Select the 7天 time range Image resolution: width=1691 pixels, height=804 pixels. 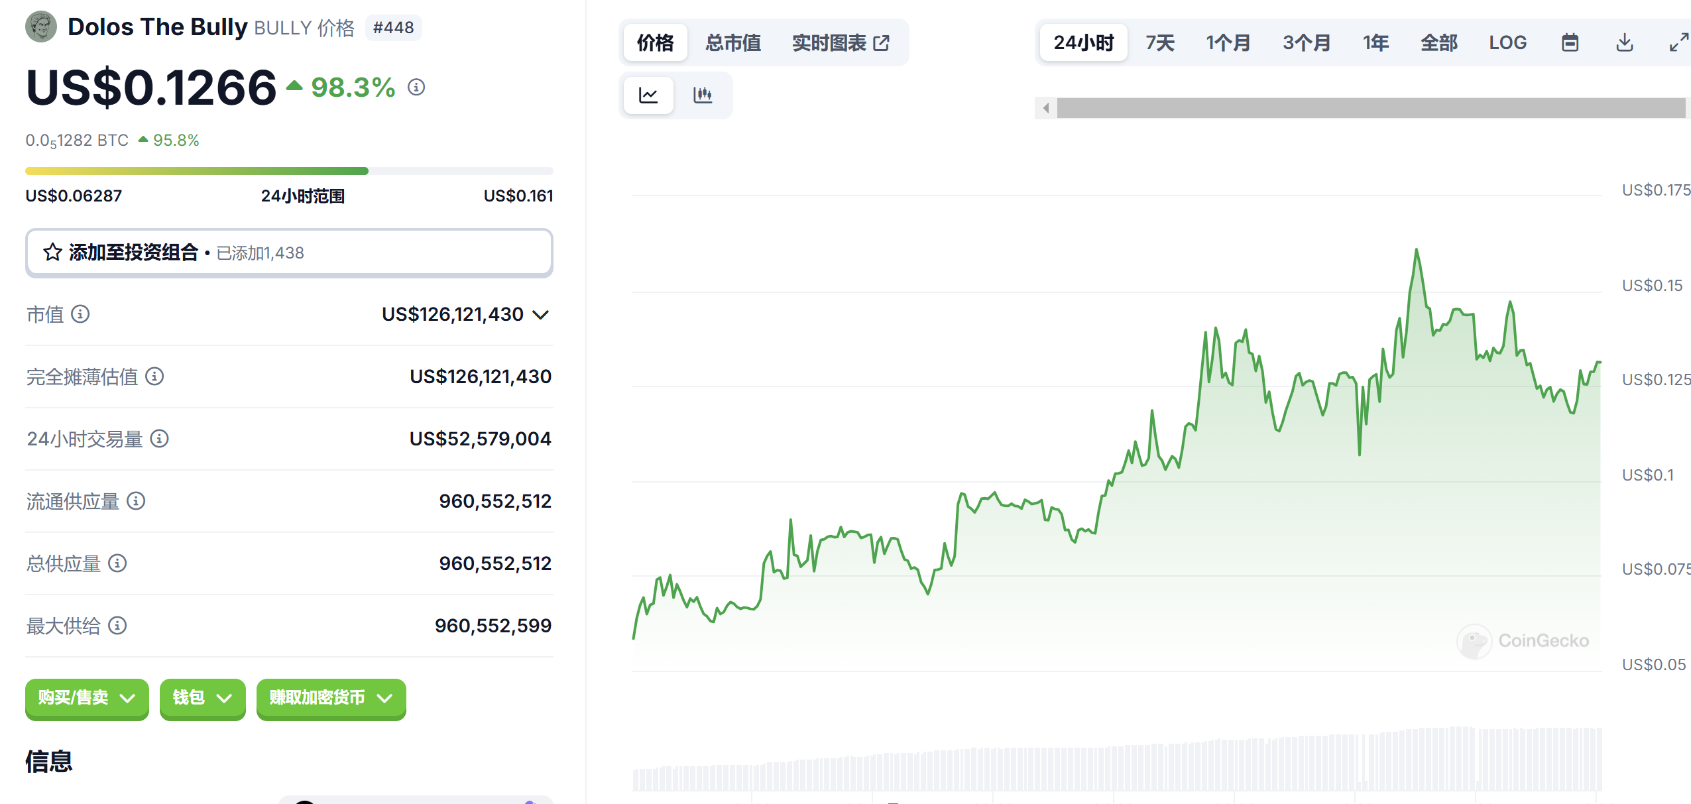pyautogui.click(x=1160, y=43)
